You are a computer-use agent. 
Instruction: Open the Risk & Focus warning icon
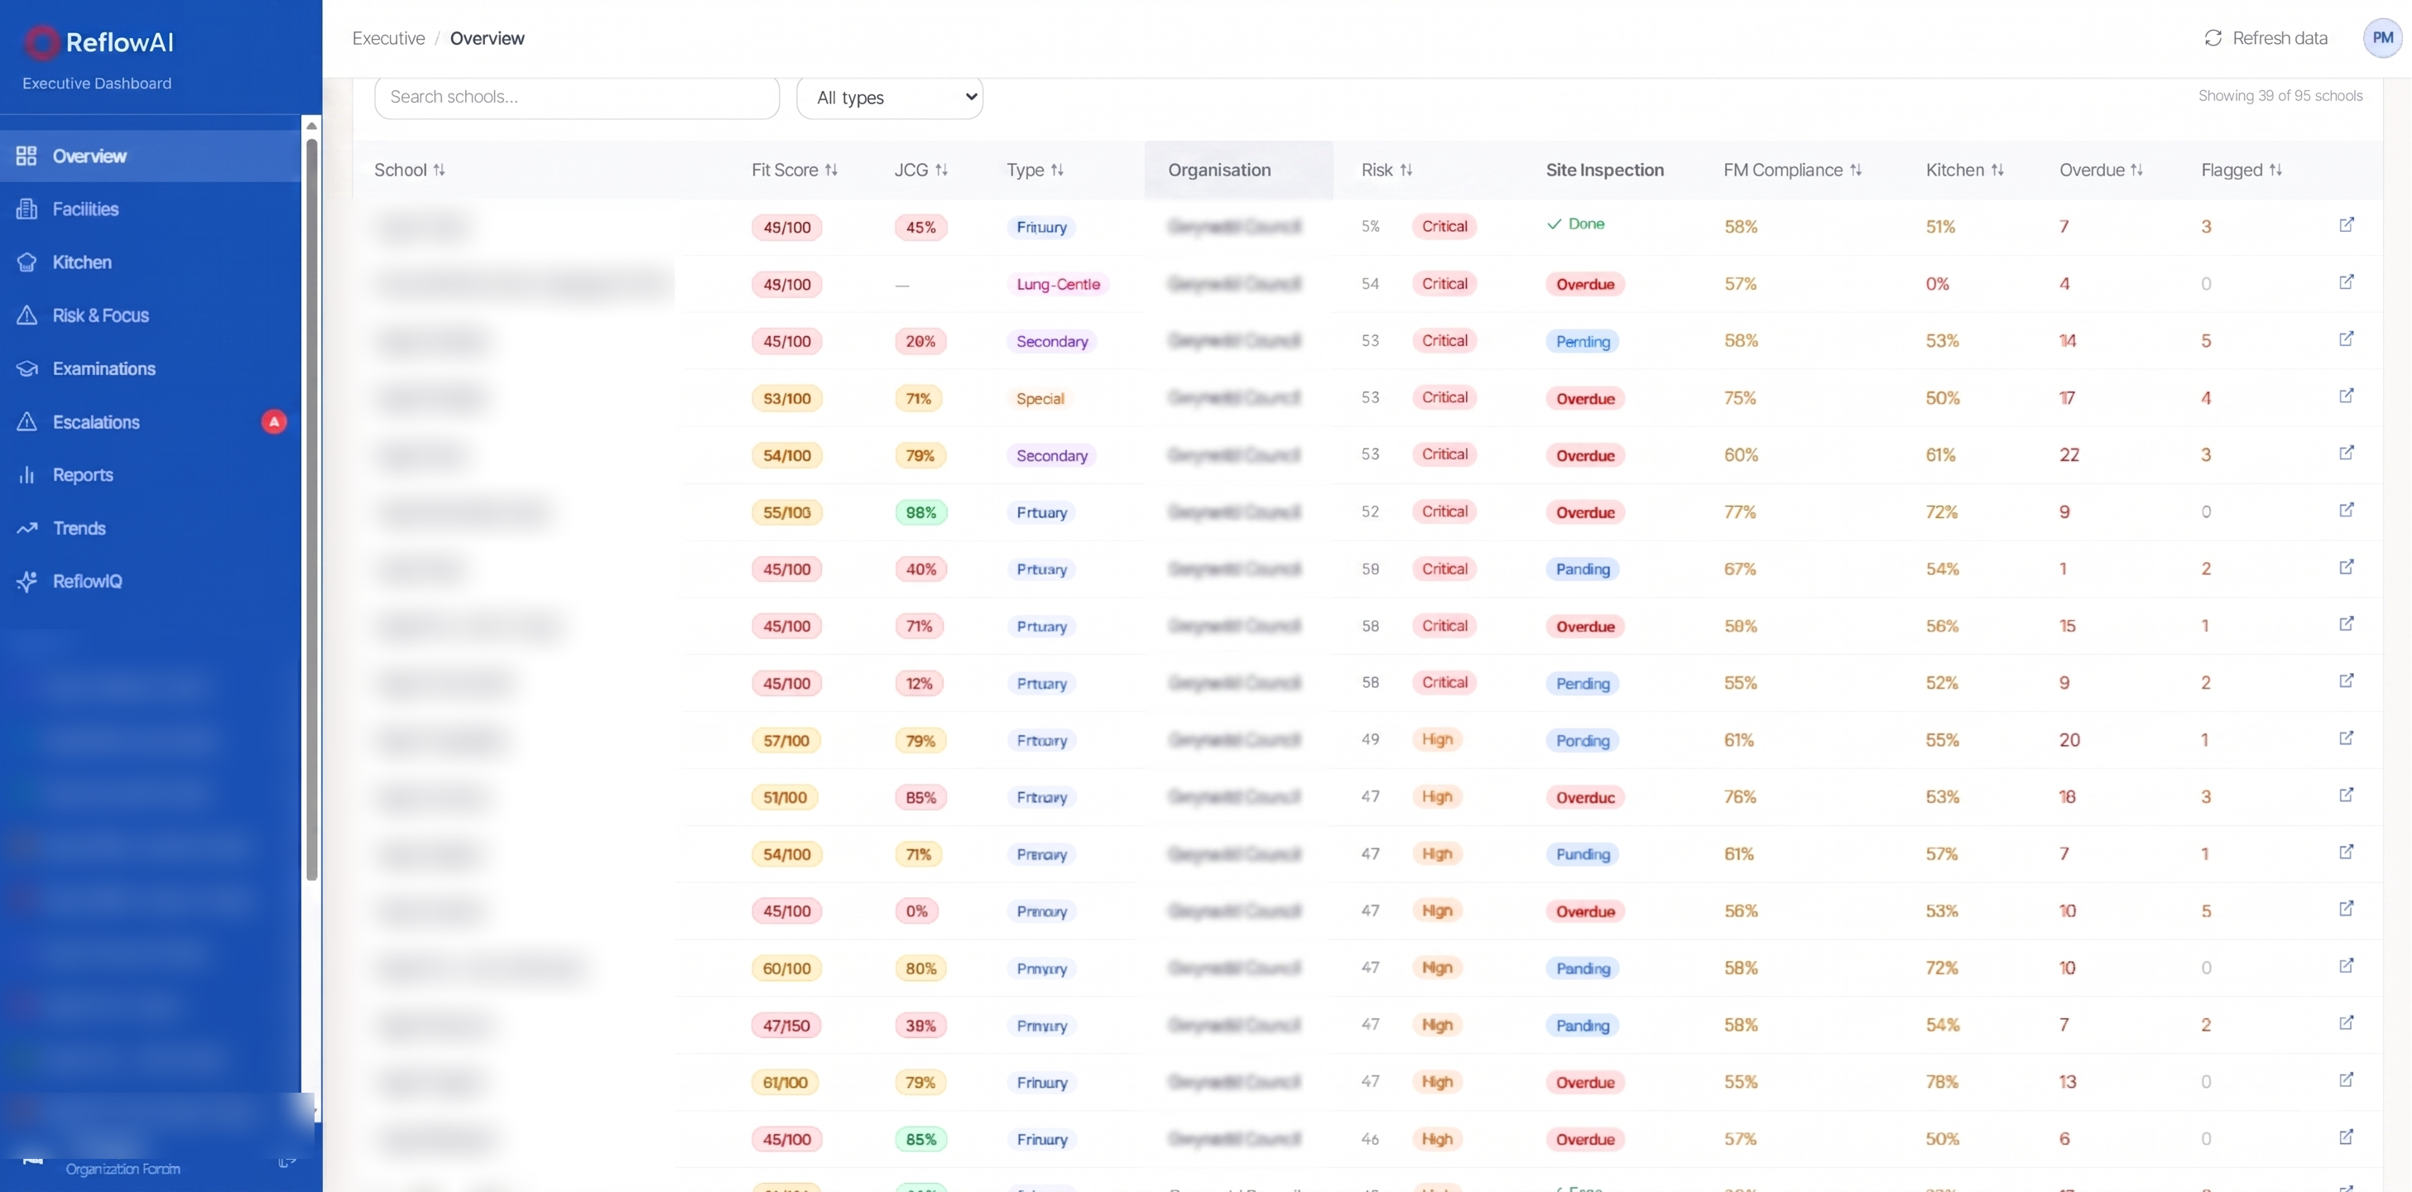click(x=26, y=315)
